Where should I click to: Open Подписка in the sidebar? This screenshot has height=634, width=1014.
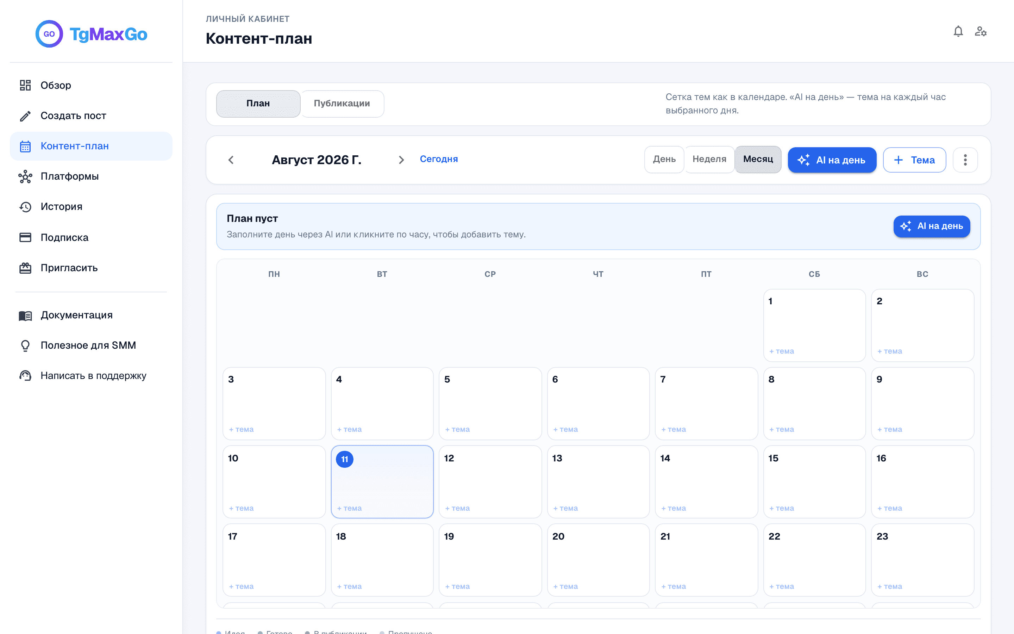(x=91, y=237)
